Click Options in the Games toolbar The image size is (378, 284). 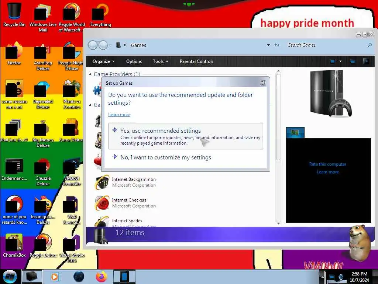[134, 61]
